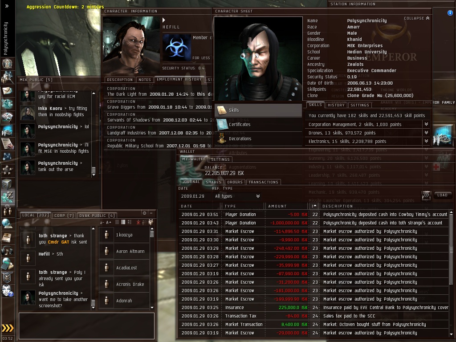This screenshot has width=456, height=342.
Task: Select Acronis Drake in local member list
Action: click(x=124, y=284)
